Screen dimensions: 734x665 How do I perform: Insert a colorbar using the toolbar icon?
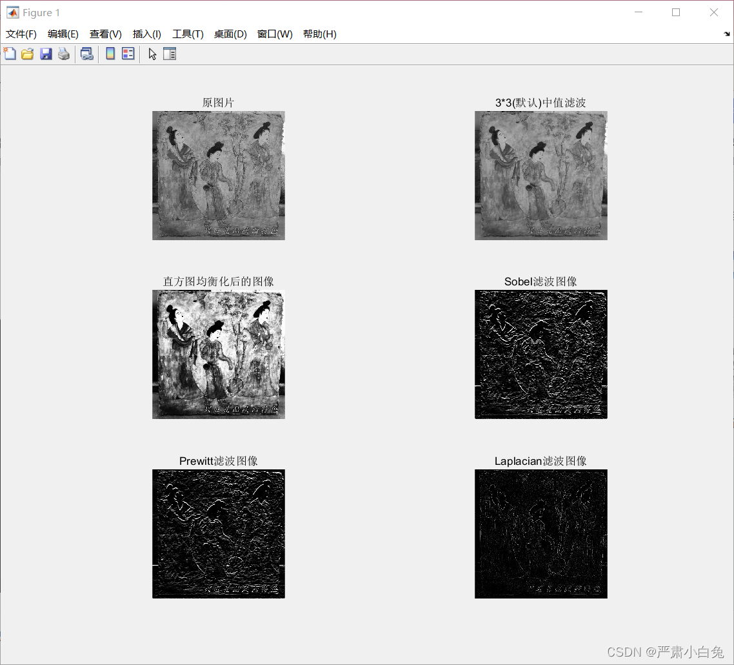pyautogui.click(x=110, y=54)
